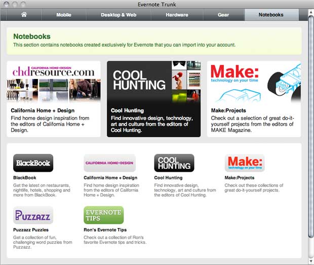Open the green Evernote Tips icon

click(x=103, y=215)
